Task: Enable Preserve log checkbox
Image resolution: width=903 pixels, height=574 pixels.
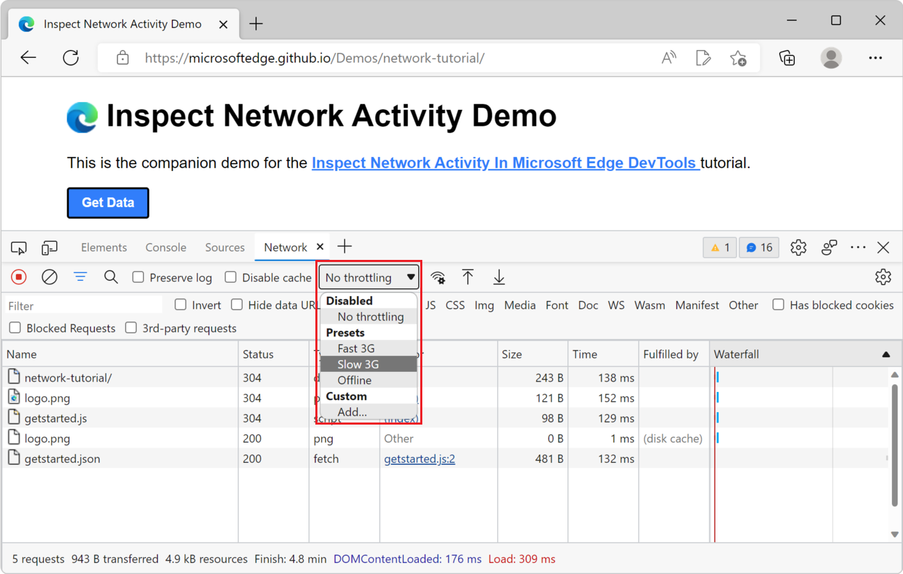Action: 138,277
